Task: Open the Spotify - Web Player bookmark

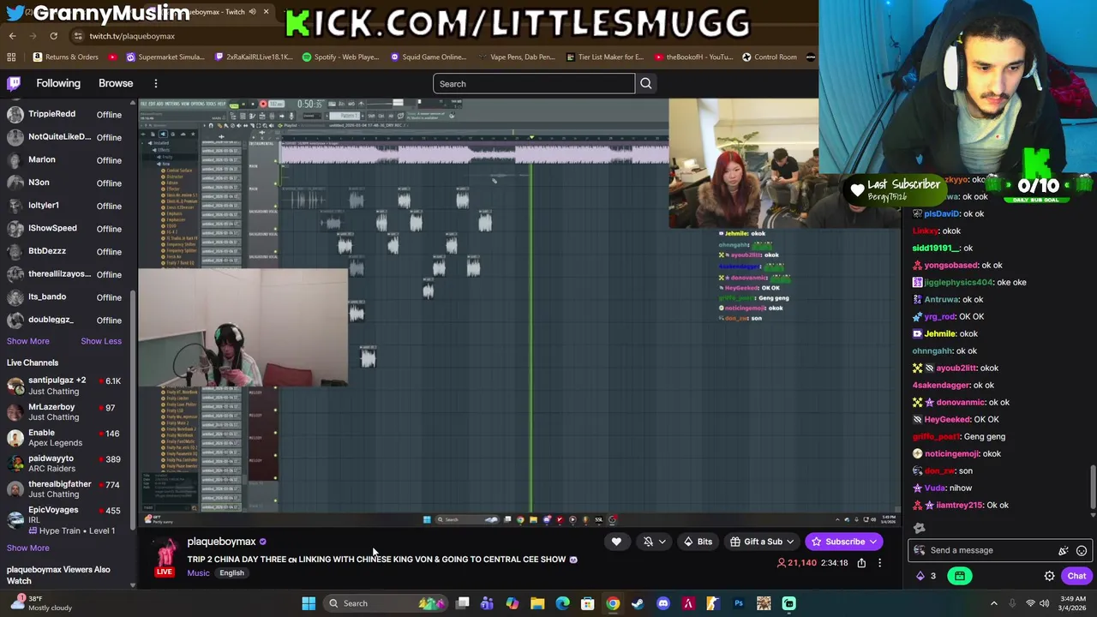Action: pos(341,57)
